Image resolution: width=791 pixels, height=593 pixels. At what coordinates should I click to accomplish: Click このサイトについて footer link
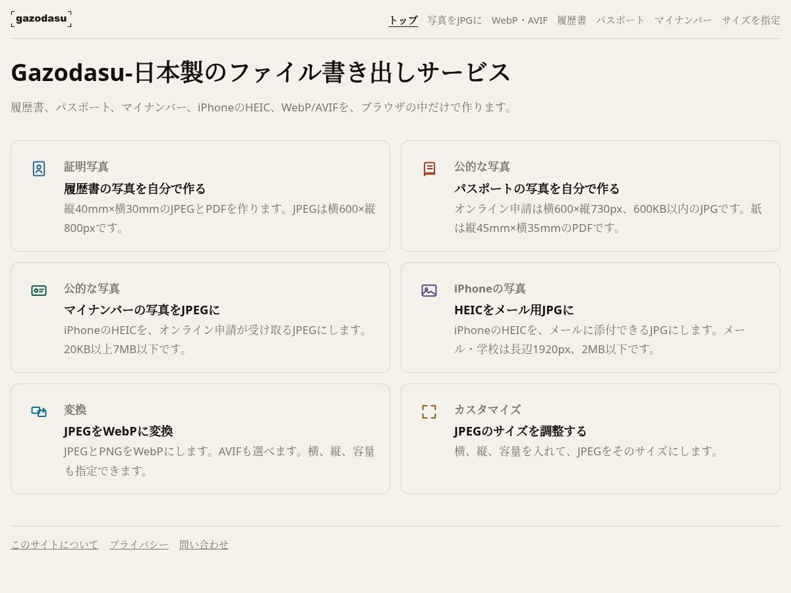pyautogui.click(x=55, y=544)
